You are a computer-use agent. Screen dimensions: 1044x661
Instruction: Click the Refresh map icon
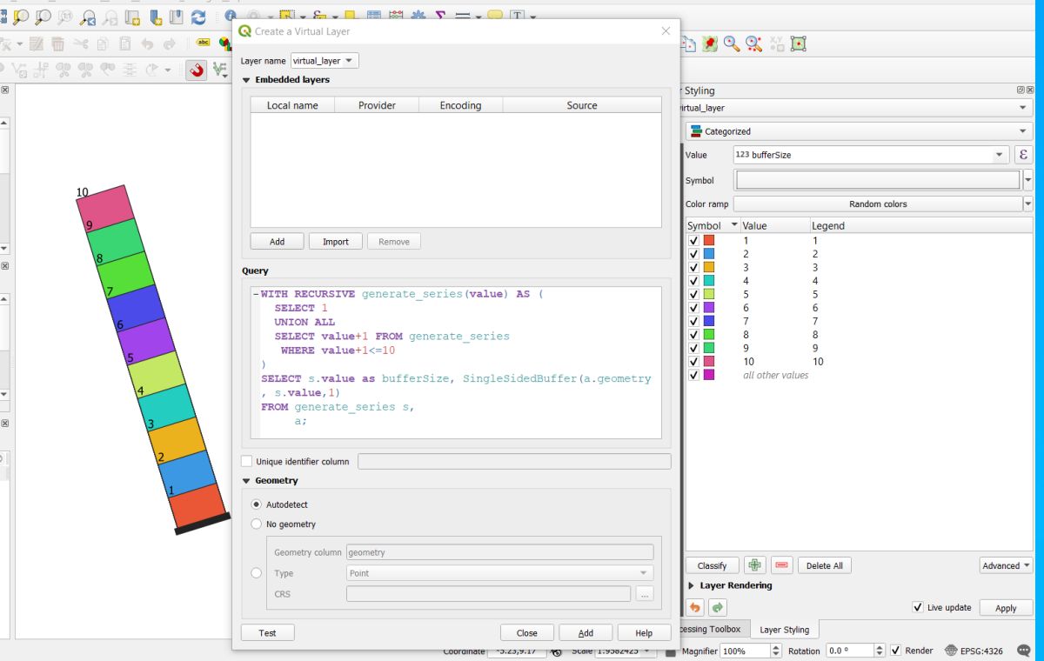(199, 17)
